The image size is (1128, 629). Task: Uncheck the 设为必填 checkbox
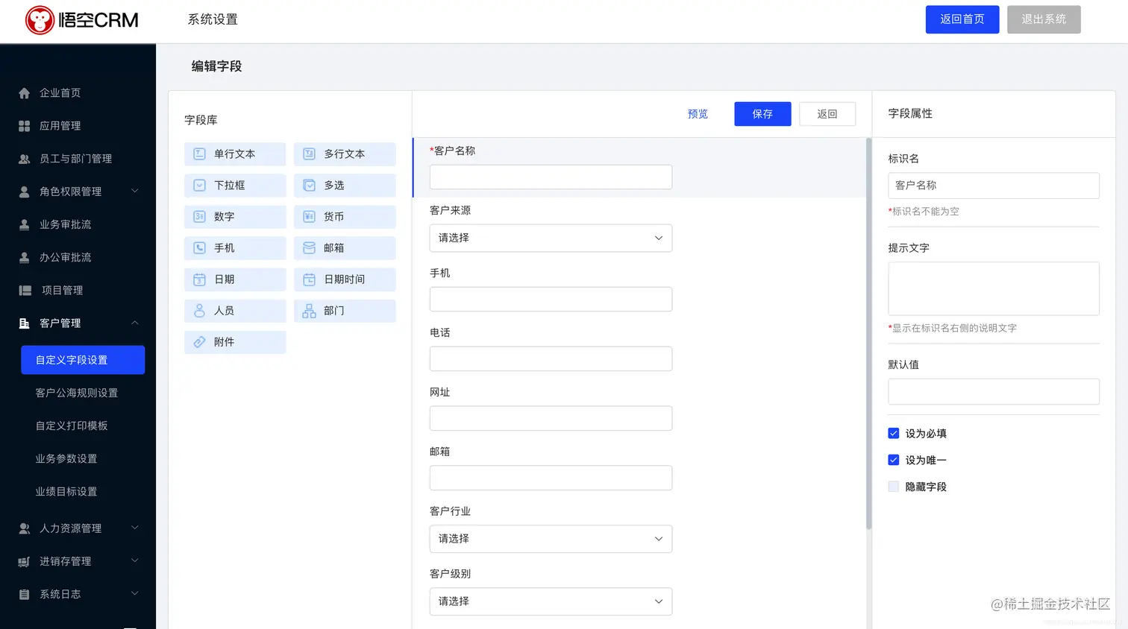tap(893, 433)
